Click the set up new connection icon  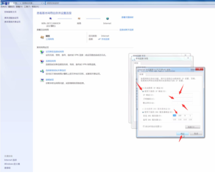click(42, 52)
